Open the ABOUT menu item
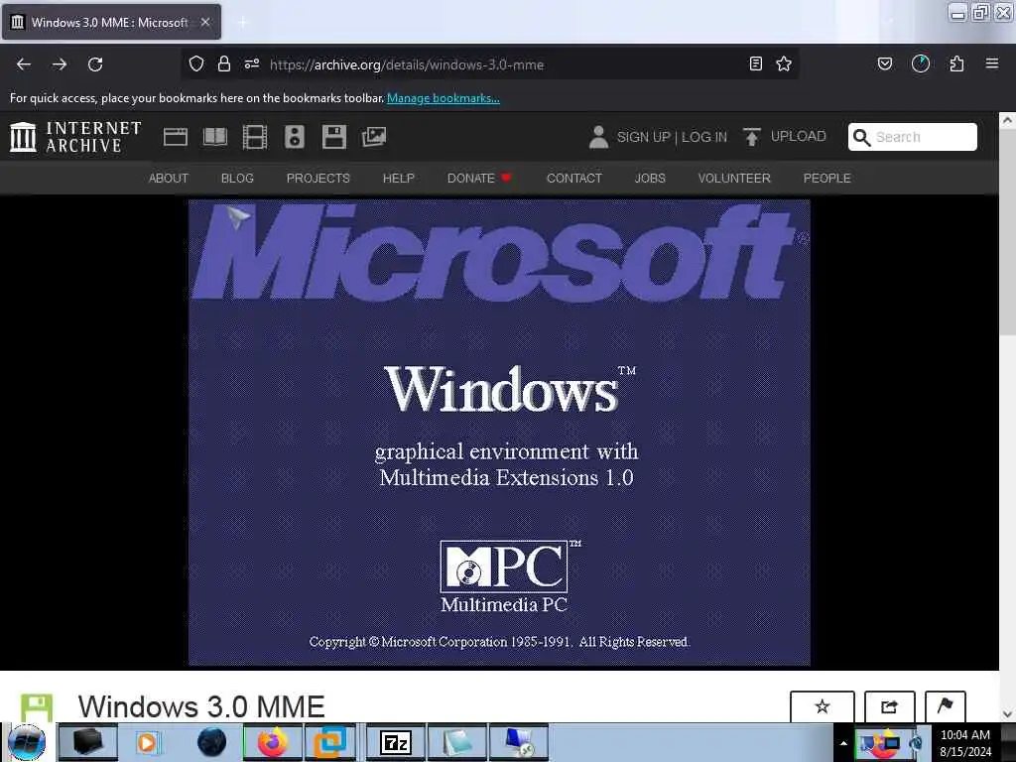Screen dimensions: 1016x762 click(x=169, y=179)
